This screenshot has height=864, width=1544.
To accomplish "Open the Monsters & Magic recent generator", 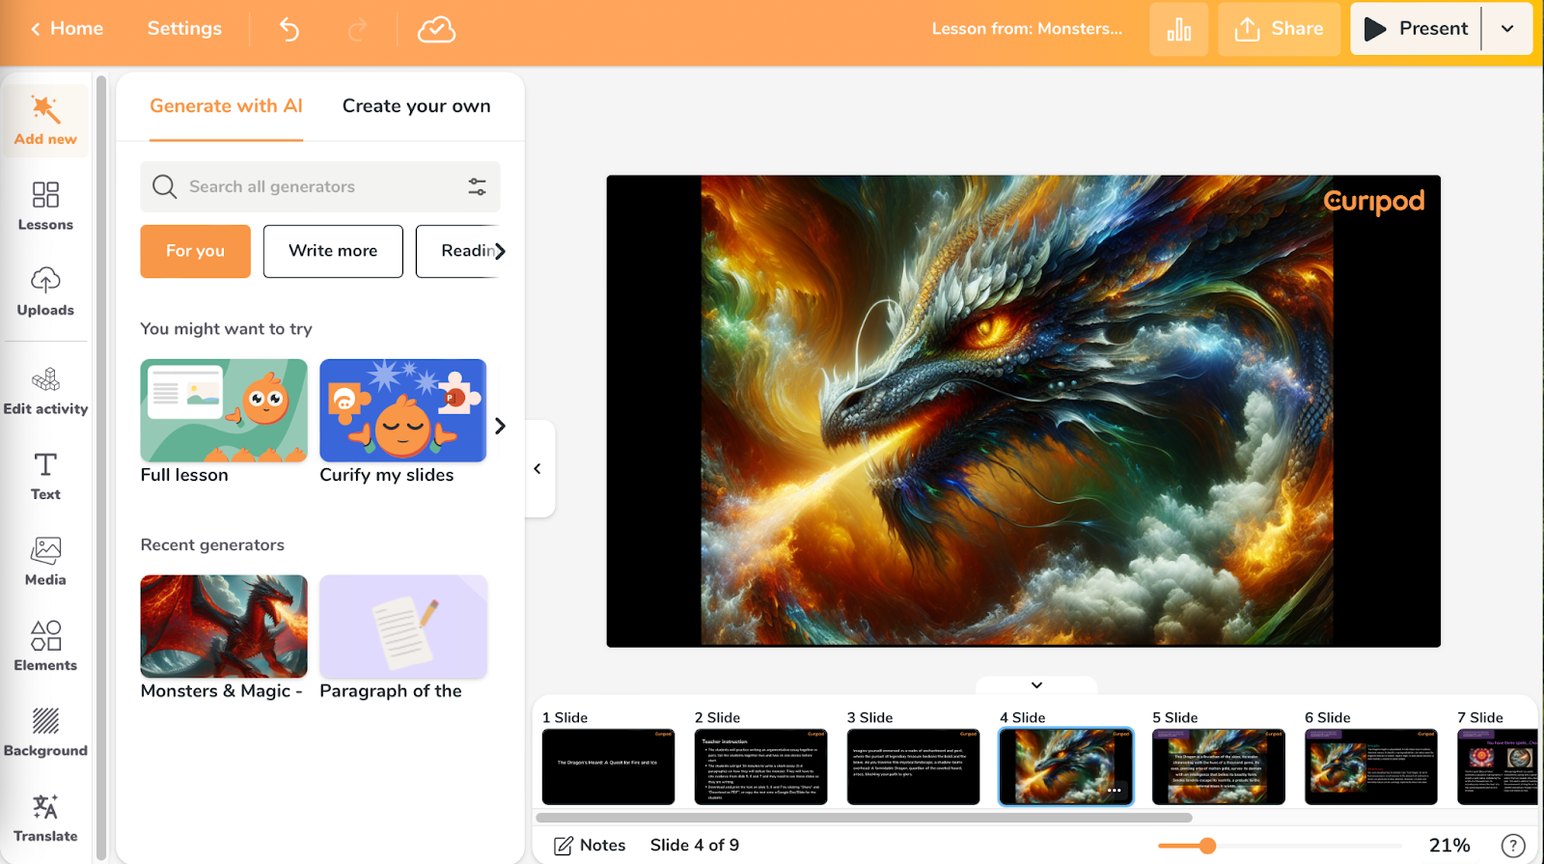I will pyautogui.click(x=224, y=638).
